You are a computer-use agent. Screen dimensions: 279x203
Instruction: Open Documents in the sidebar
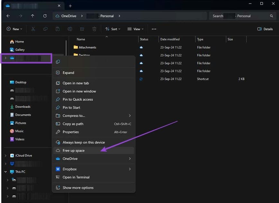[x=21, y=115]
